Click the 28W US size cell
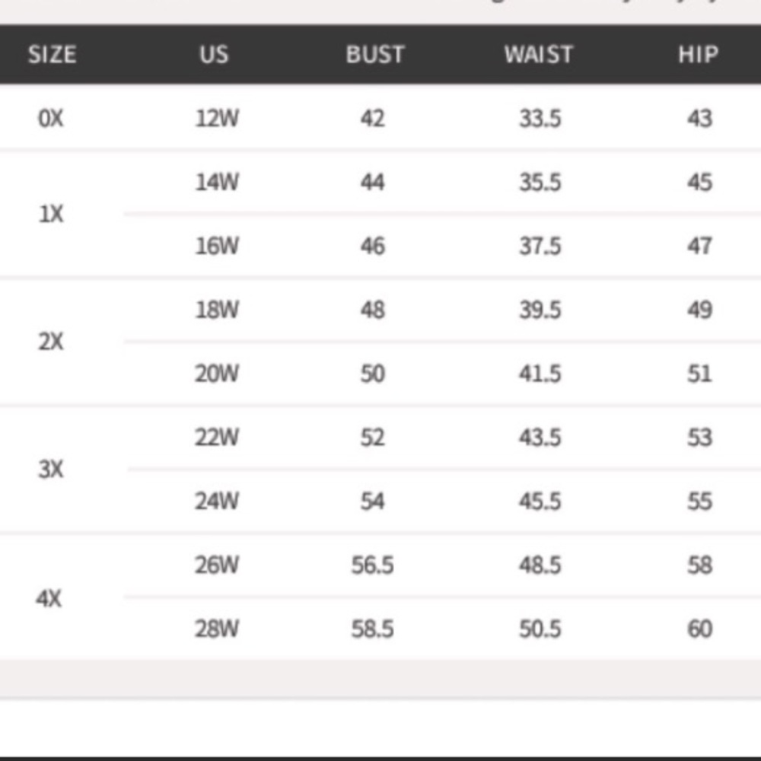This screenshot has height=761, width=761. coord(217,629)
